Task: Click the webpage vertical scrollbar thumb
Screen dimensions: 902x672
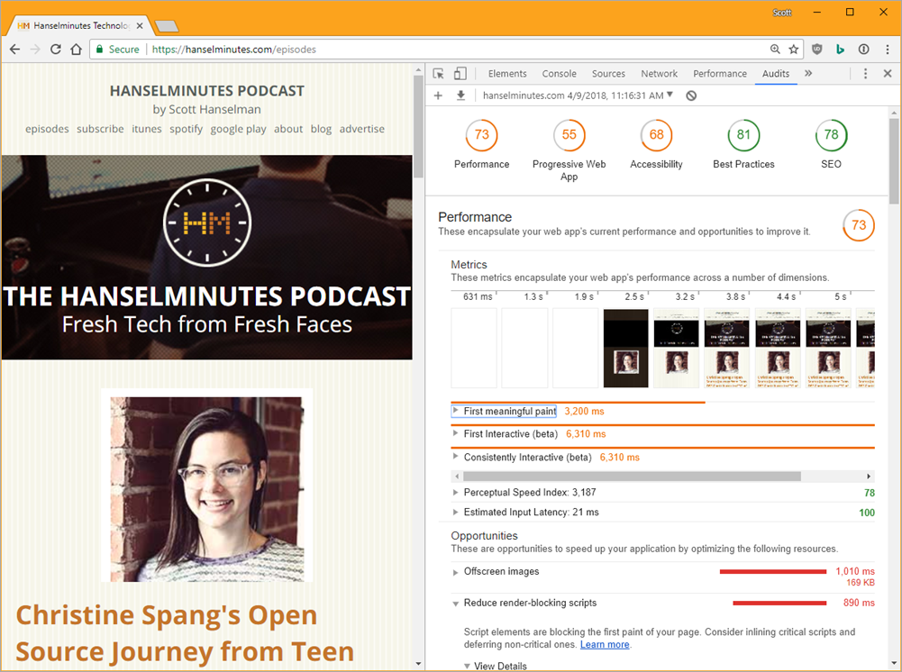Action: click(x=418, y=126)
